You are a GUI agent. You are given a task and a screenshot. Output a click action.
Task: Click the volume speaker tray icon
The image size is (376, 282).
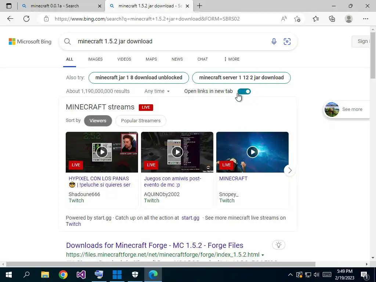(317, 275)
